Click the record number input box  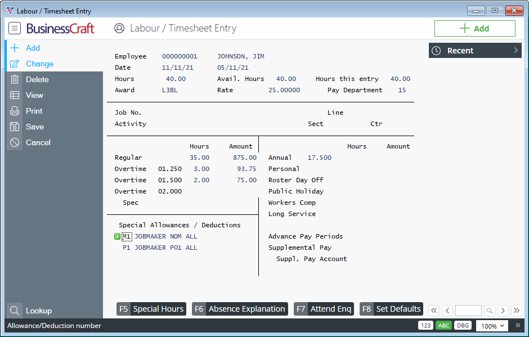pyautogui.click(x=468, y=311)
